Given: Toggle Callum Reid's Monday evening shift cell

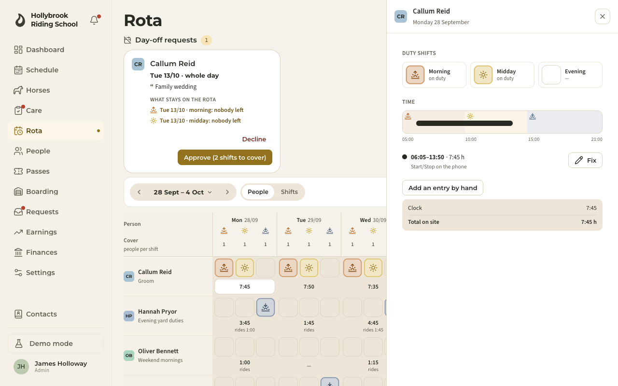Looking at the screenshot, I should (x=266, y=268).
